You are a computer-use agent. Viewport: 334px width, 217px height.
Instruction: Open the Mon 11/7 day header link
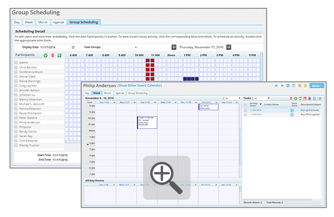click(125, 102)
